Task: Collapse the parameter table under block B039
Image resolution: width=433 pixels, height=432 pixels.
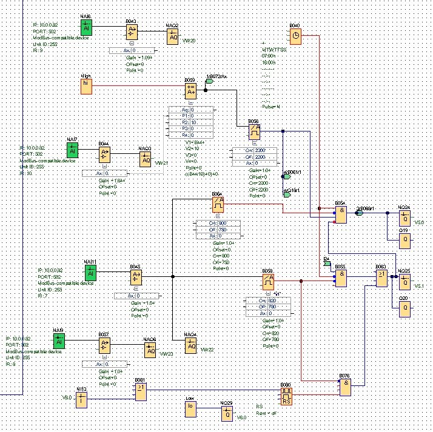Action: tap(190, 102)
